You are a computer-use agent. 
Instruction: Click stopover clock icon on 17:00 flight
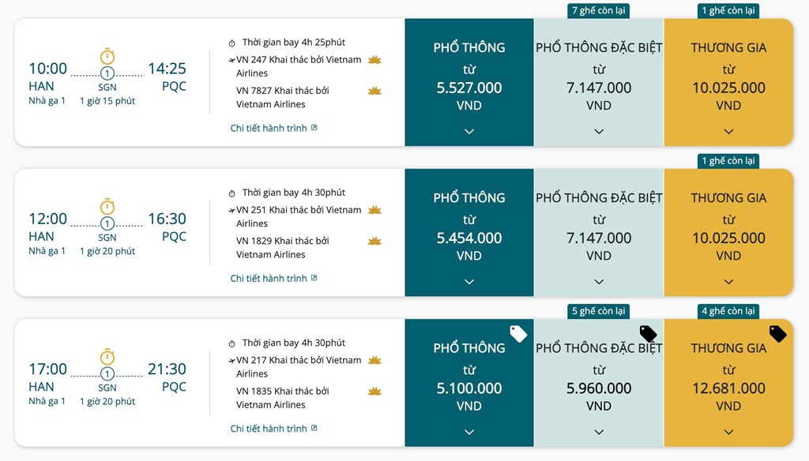click(x=107, y=357)
